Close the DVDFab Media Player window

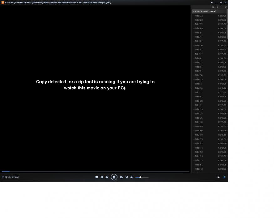(x=226, y=2)
